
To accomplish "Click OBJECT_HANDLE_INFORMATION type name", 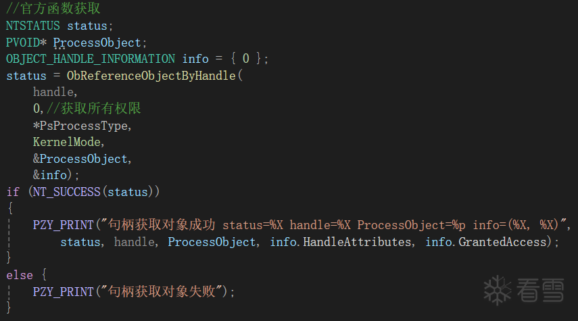I will tap(91, 59).
